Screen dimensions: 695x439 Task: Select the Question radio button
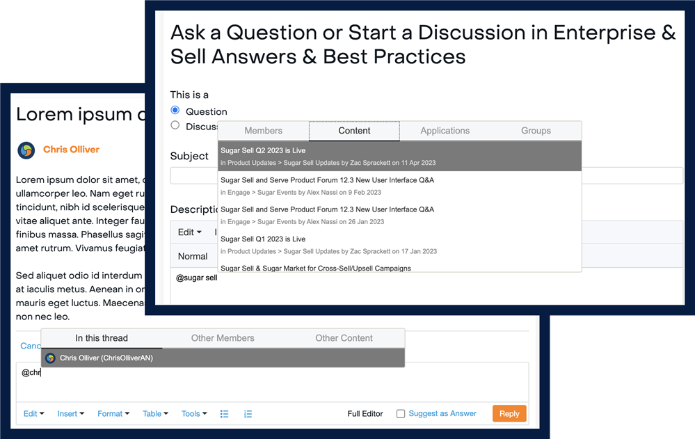click(175, 111)
